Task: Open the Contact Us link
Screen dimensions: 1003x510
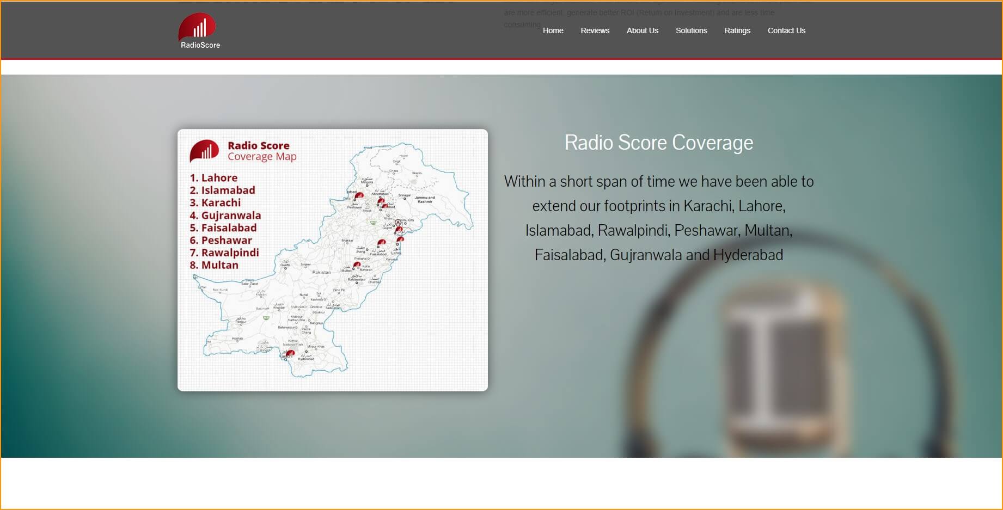Action: pyautogui.click(x=786, y=30)
